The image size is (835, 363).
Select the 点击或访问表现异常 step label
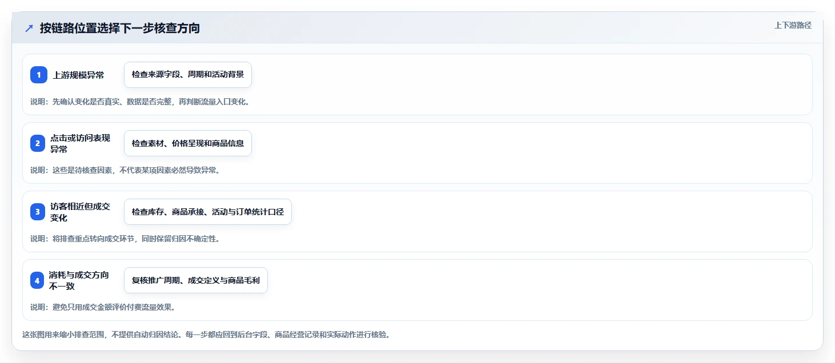click(80, 143)
